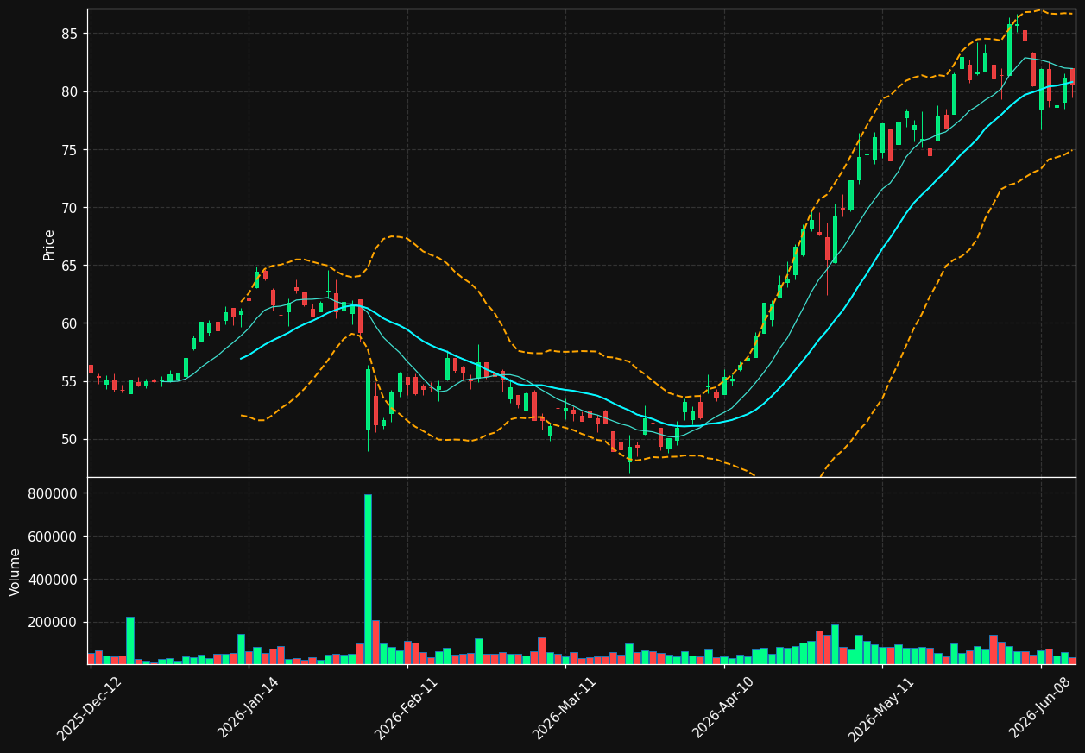Click the 2026-Feb-11 date label
The height and width of the screenshot is (753, 1085).
(406, 709)
